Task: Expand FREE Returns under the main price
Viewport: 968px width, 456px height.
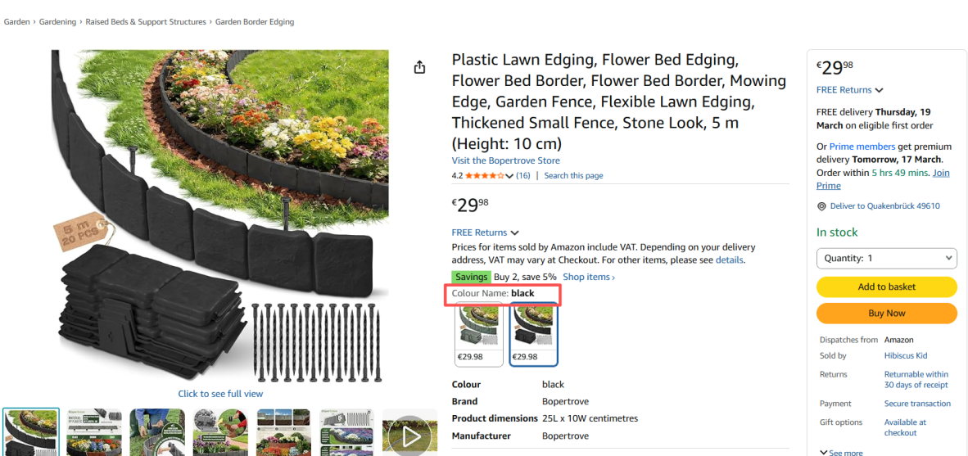Action: pyautogui.click(x=485, y=233)
